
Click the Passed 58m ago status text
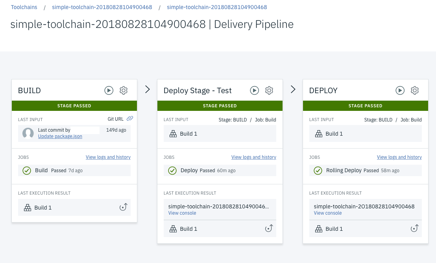click(x=381, y=171)
